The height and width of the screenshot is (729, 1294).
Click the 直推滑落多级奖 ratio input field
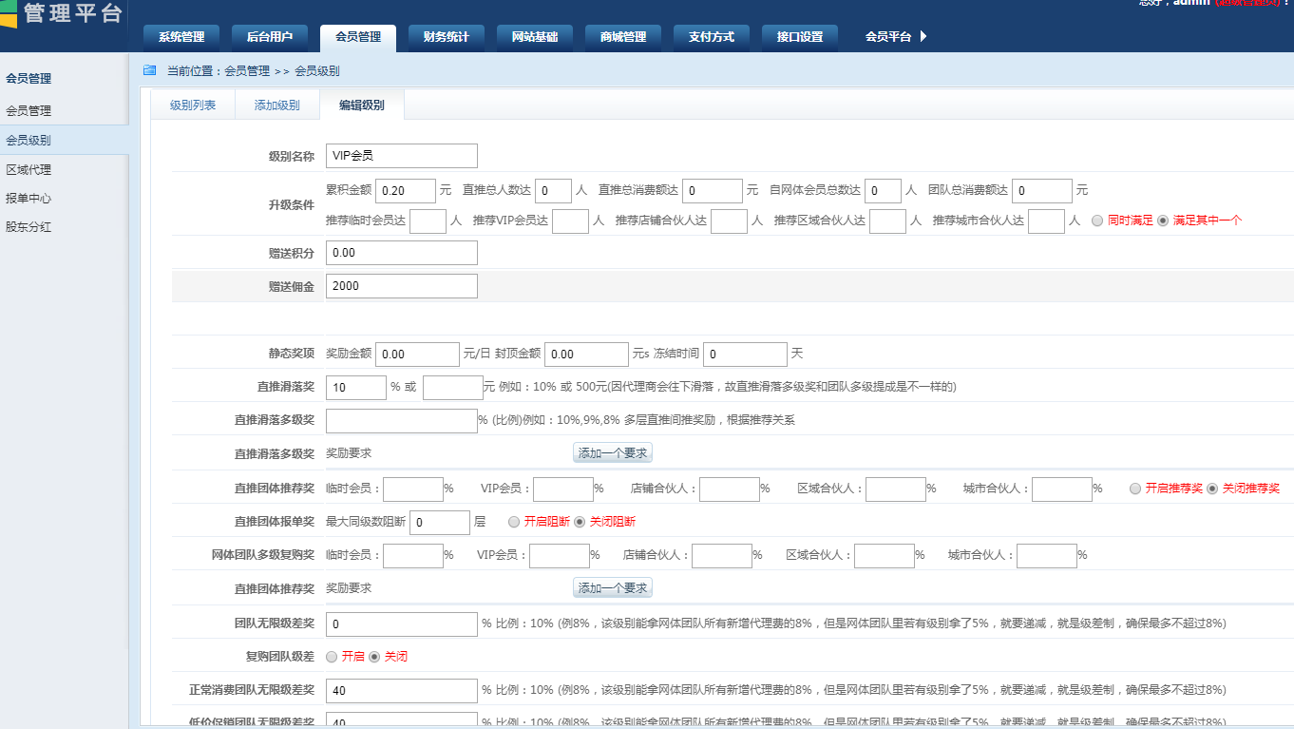402,420
